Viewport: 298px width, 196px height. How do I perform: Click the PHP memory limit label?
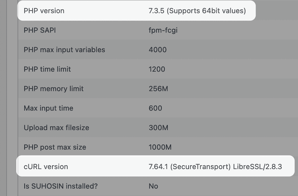tap(54, 89)
